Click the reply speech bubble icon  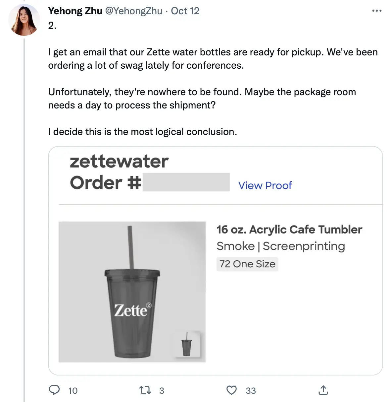[54, 390]
